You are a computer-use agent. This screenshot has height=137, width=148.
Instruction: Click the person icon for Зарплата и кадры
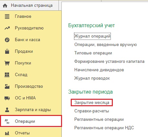click(7, 110)
